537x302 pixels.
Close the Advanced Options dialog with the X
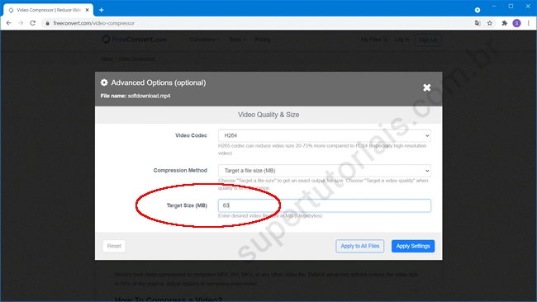426,88
